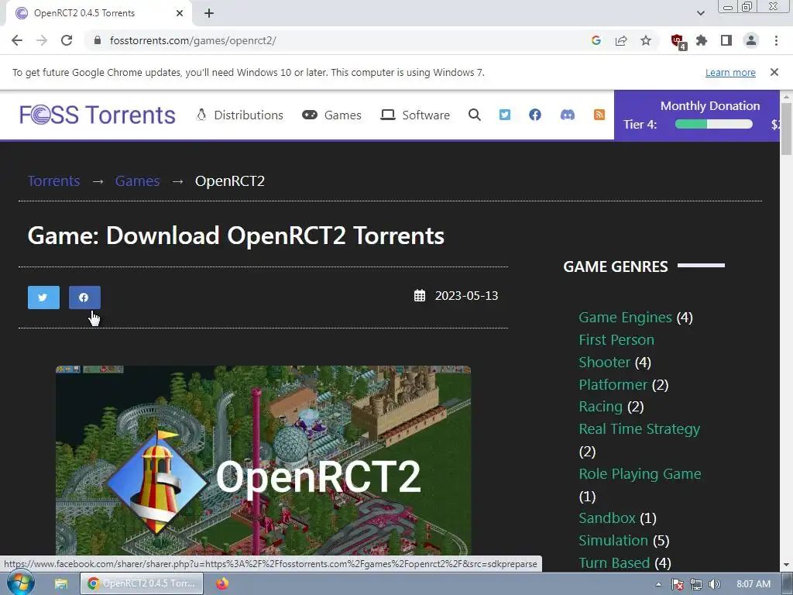Click the taskbar network icon
Screen dimensions: 793x595
coord(696,584)
